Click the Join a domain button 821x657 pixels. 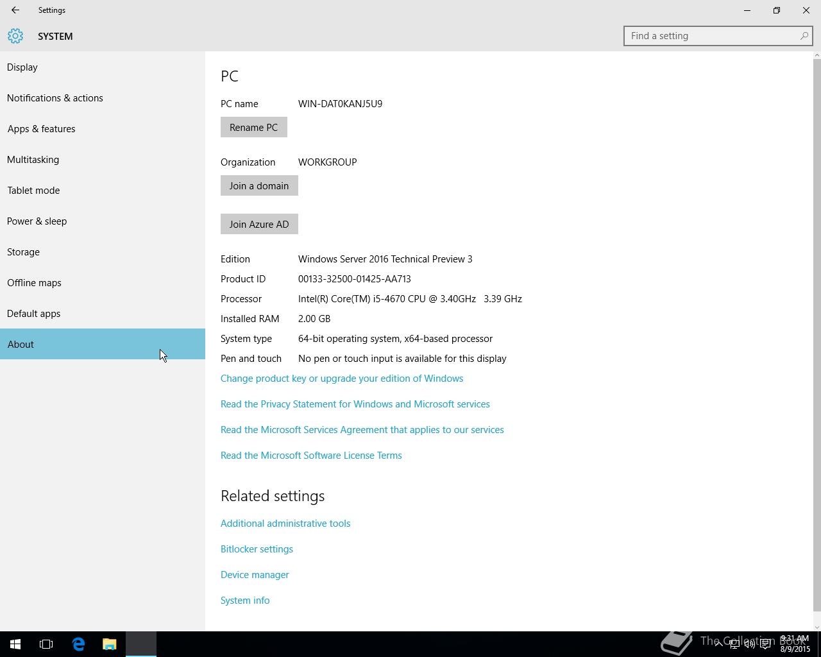[259, 185]
